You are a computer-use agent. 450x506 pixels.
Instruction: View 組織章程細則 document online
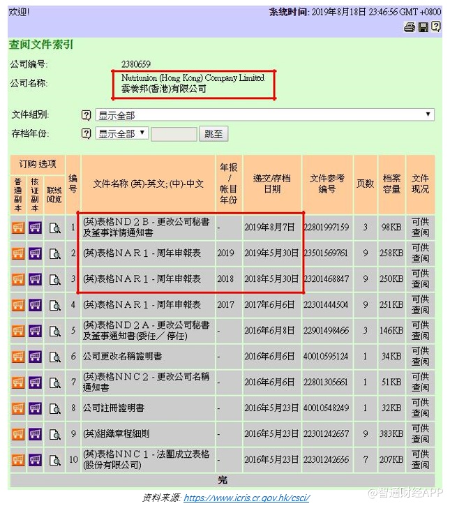tap(55, 434)
